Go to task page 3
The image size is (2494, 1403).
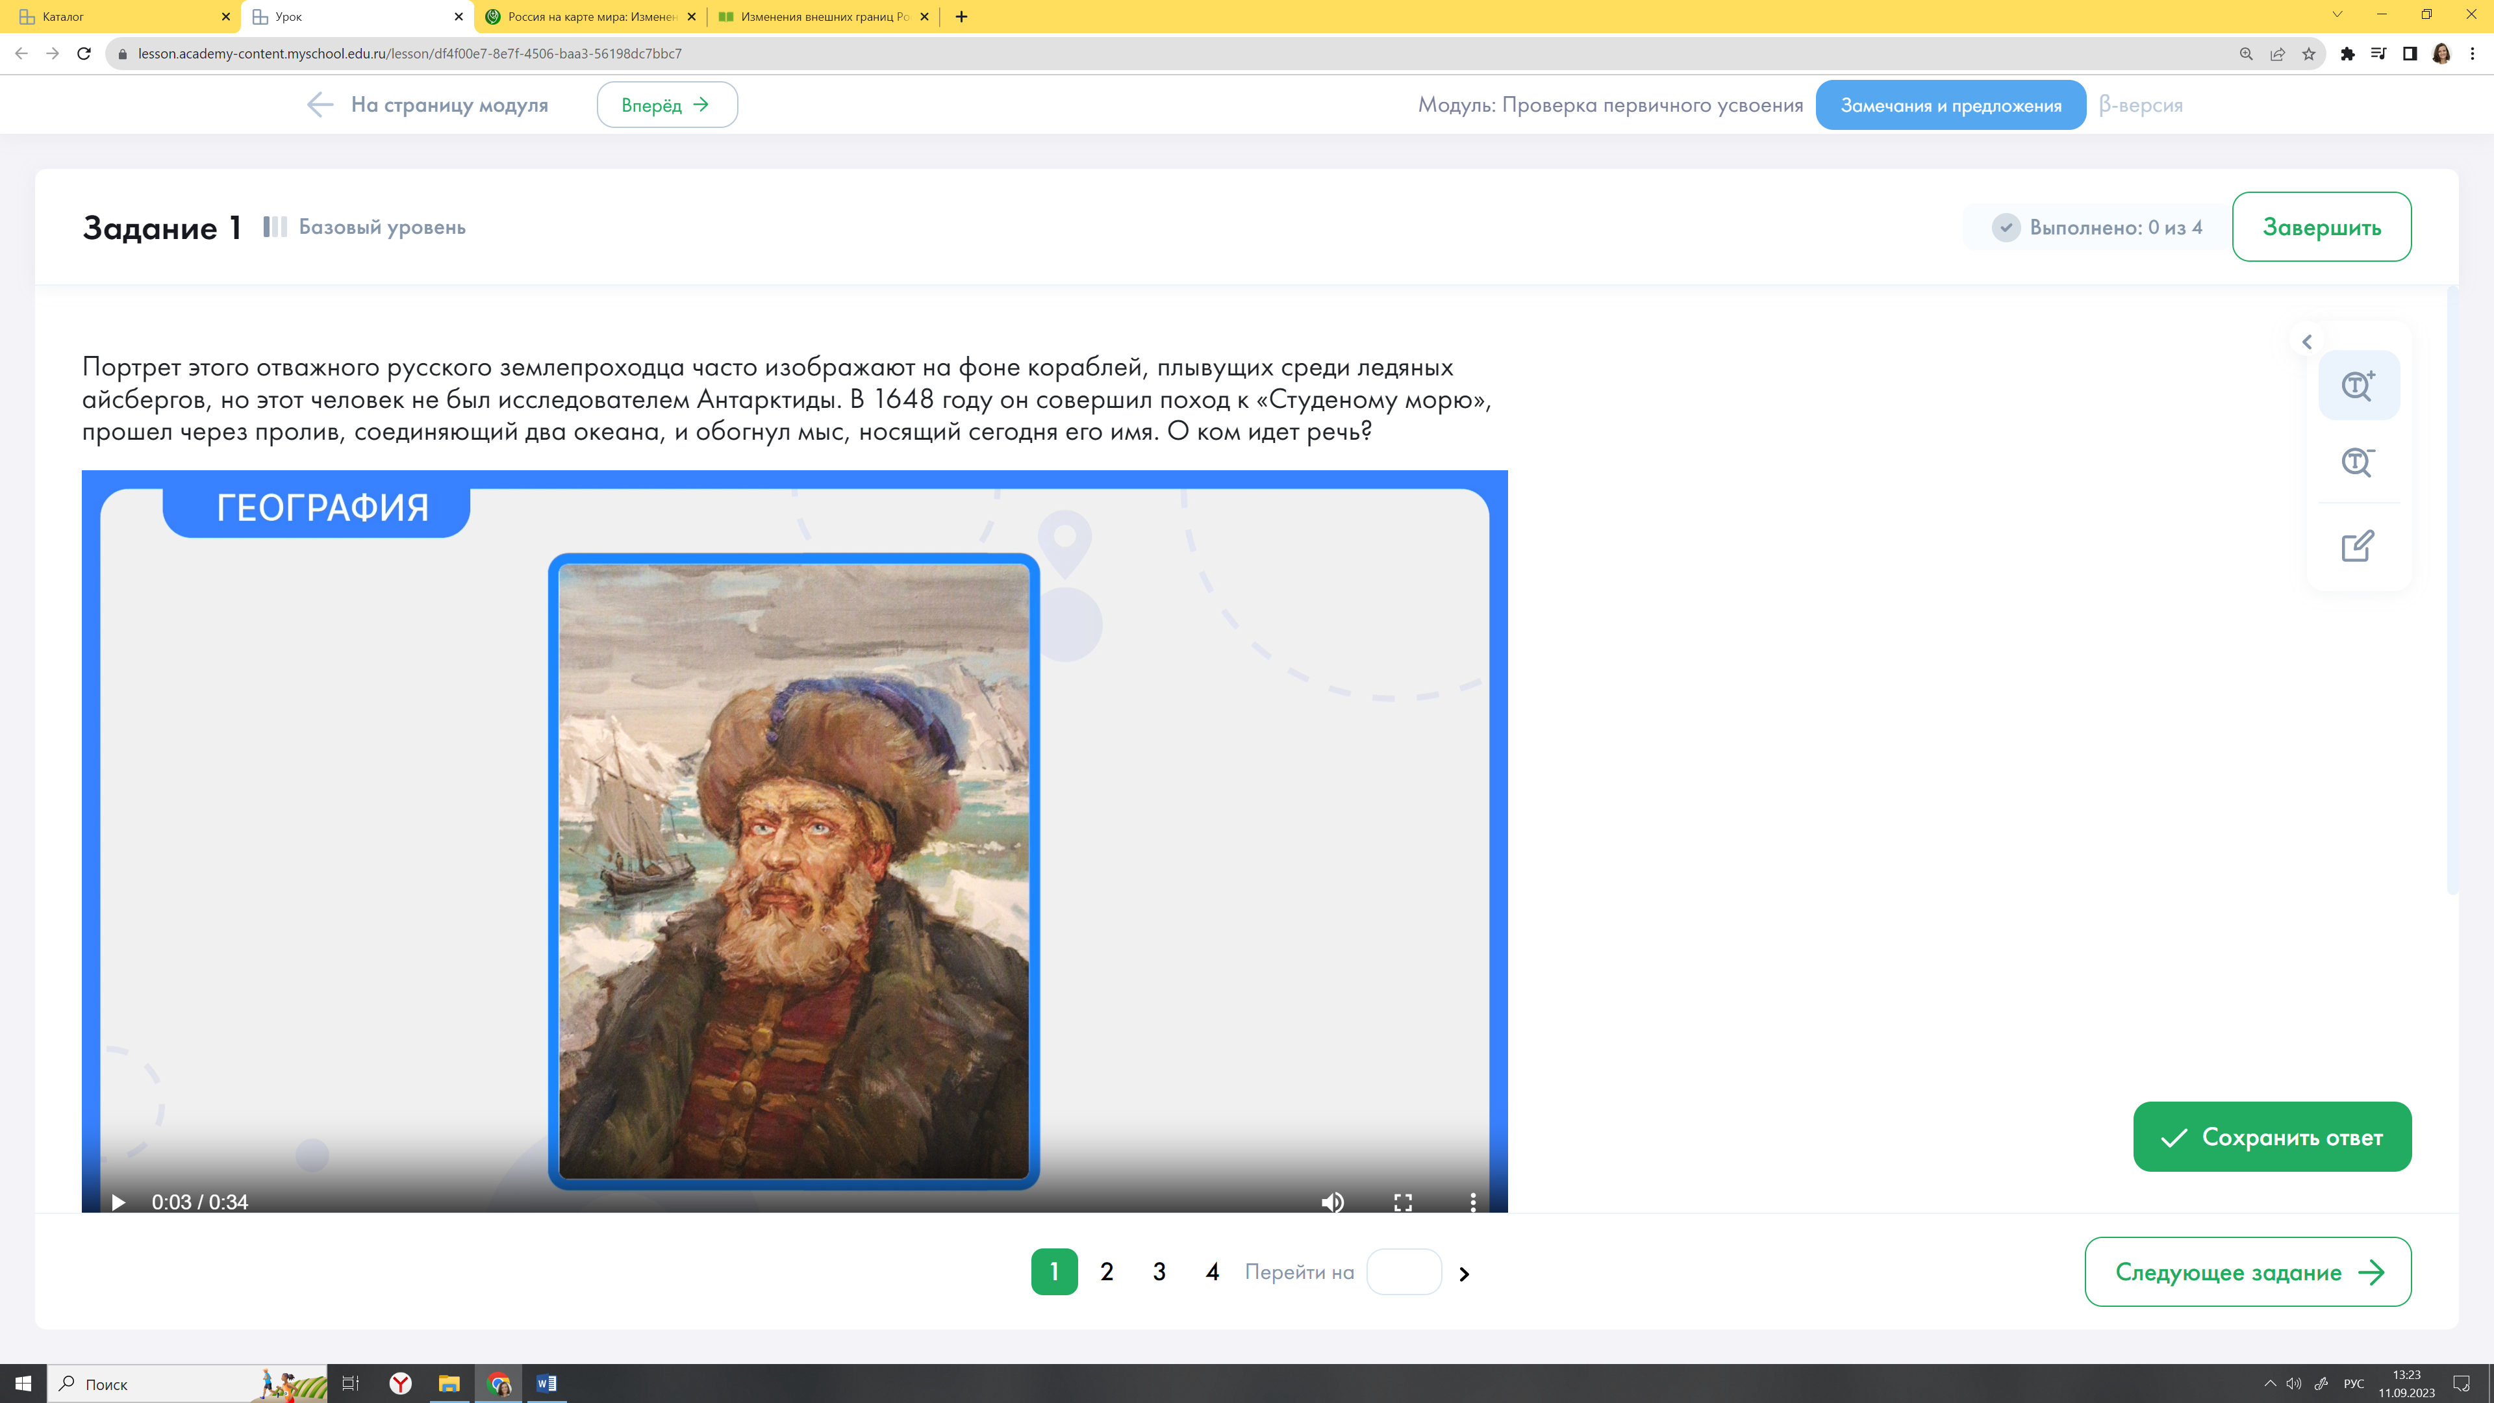pyautogui.click(x=1159, y=1271)
